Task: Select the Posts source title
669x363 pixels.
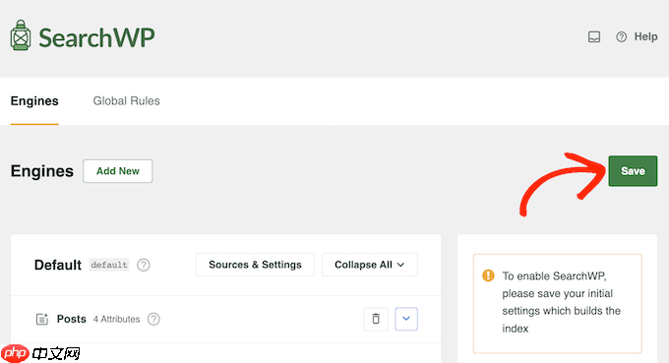Action: tap(71, 319)
